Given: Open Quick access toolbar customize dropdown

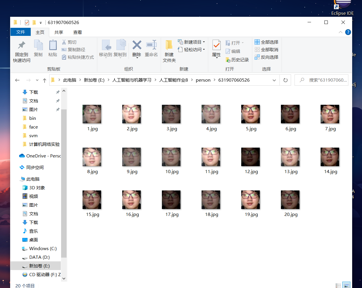Looking at the screenshot, I should [41, 23].
